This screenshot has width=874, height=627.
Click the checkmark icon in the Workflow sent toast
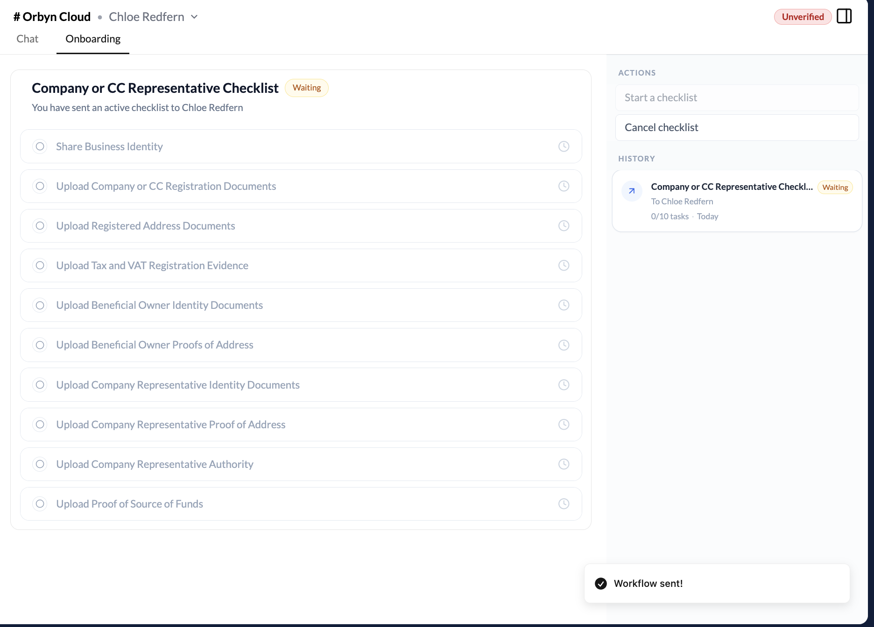point(601,583)
